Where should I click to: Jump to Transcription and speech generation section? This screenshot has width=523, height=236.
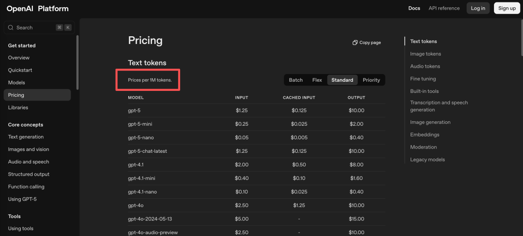(439, 106)
